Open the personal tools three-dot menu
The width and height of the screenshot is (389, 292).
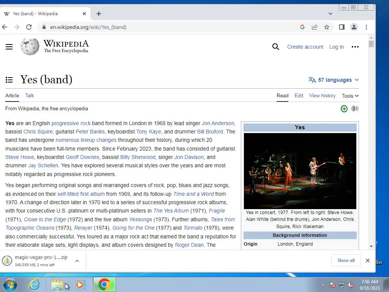click(355, 47)
